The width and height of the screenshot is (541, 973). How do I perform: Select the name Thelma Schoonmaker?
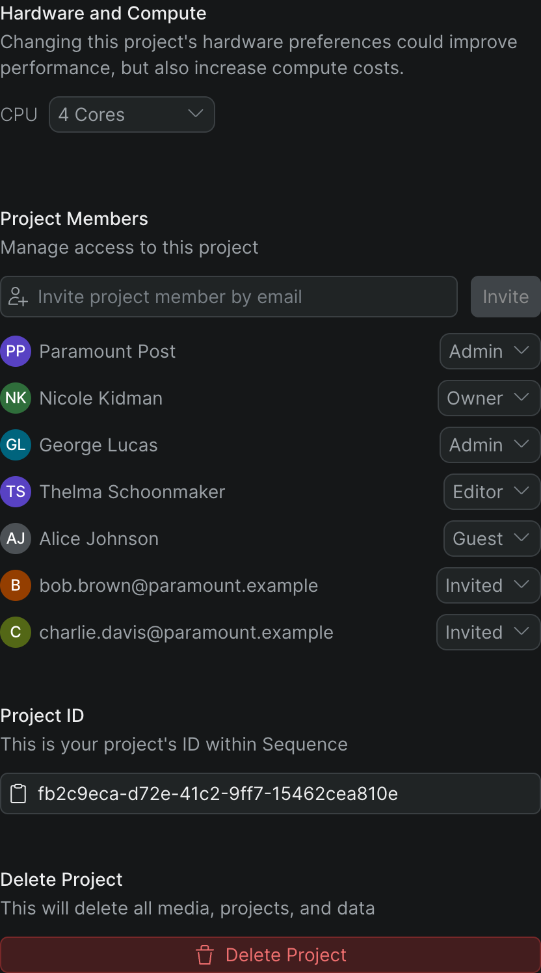tap(132, 492)
